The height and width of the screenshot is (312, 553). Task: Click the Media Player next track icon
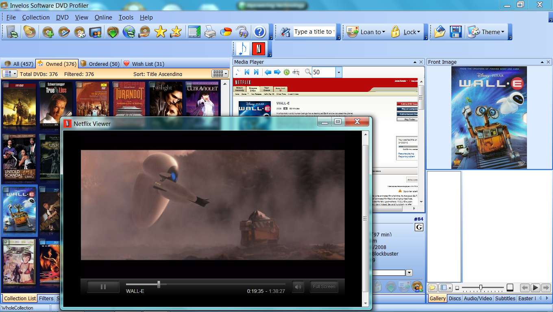click(x=256, y=72)
